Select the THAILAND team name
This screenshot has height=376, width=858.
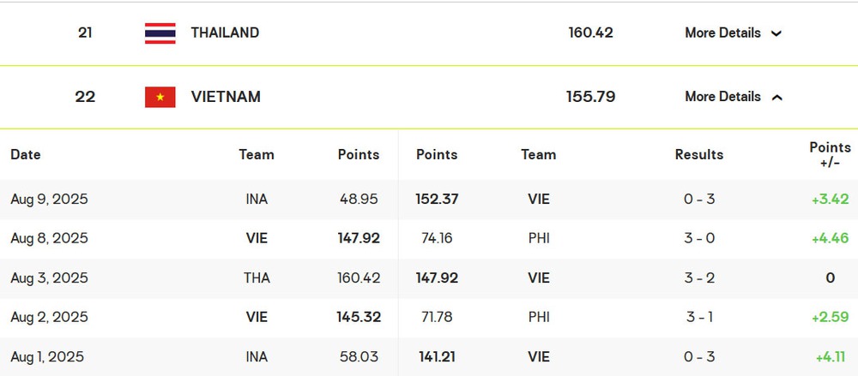coord(225,33)
